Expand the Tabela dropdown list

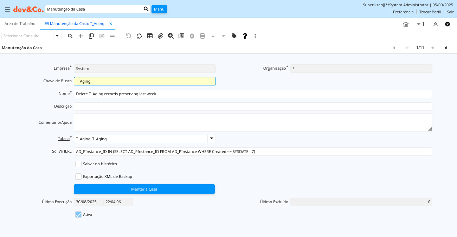point(212,139)
